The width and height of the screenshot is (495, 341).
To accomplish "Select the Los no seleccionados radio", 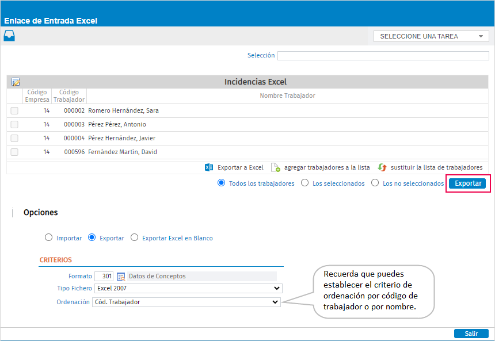I will [x=375, y=183].
